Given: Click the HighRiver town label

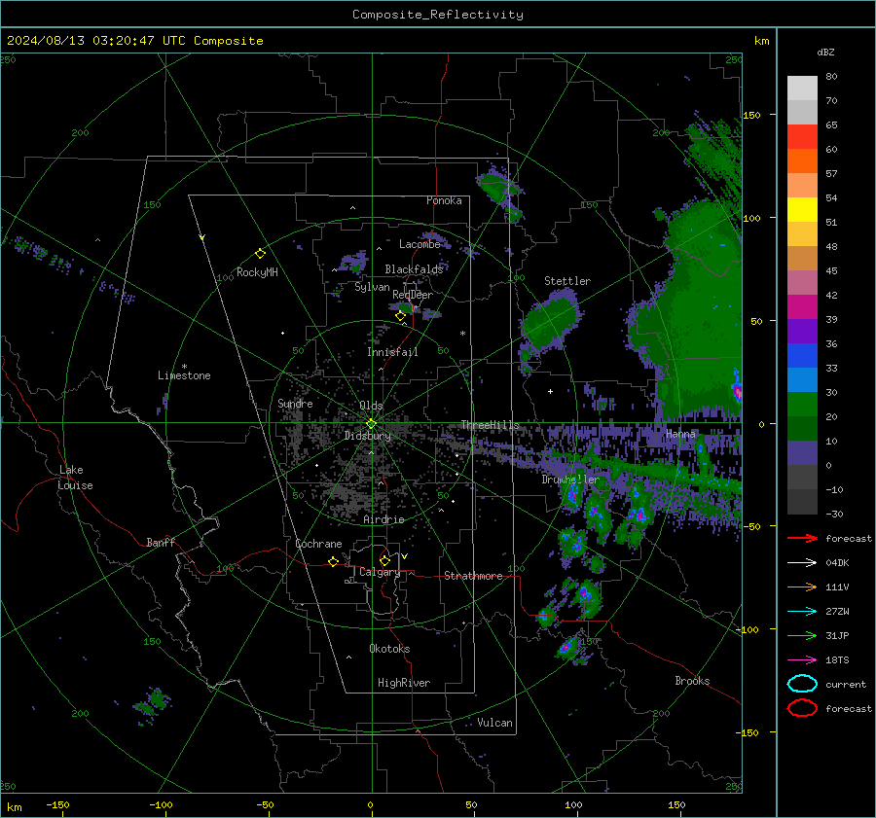Looking at the screenshot, I should click(404, 683).
